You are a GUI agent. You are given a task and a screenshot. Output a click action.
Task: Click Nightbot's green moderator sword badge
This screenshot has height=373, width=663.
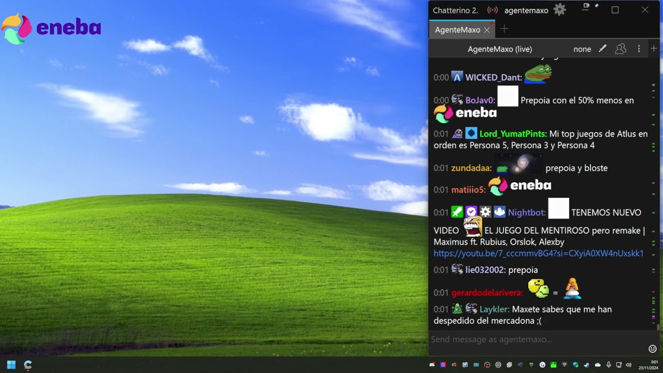[x=457, y=212]
